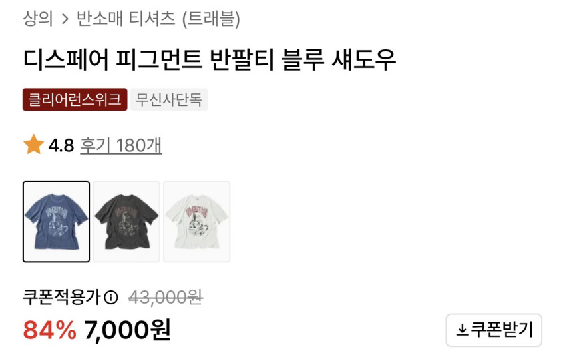Go to the 상의 breadcrumb category
Screen dimensions: 565x357
point(38,19)
